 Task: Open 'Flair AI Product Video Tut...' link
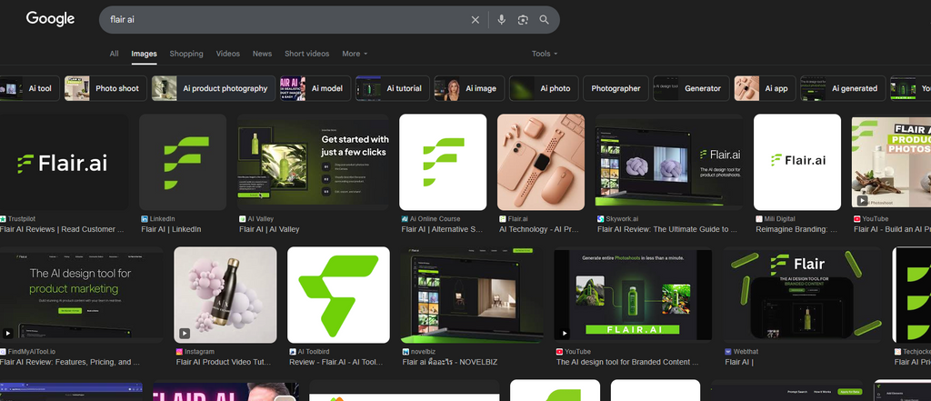(x=224, y=362)
